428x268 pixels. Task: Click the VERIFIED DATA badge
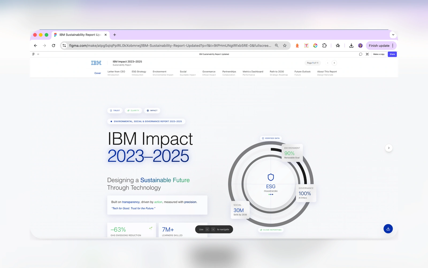271,138
